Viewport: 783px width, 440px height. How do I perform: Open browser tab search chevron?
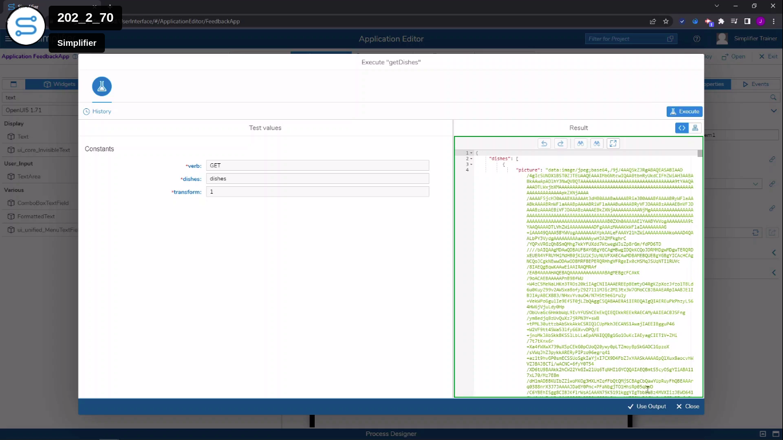[716, 6]
